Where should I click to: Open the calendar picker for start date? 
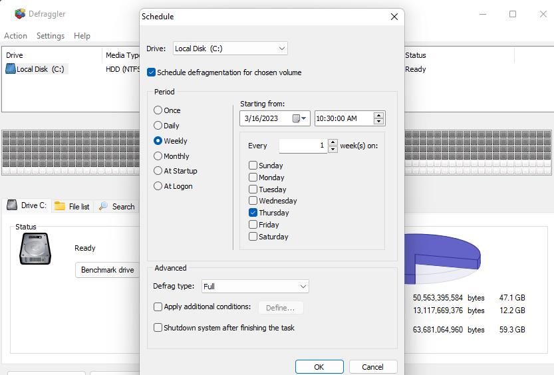pyautogui.click(x=299, y=118)
